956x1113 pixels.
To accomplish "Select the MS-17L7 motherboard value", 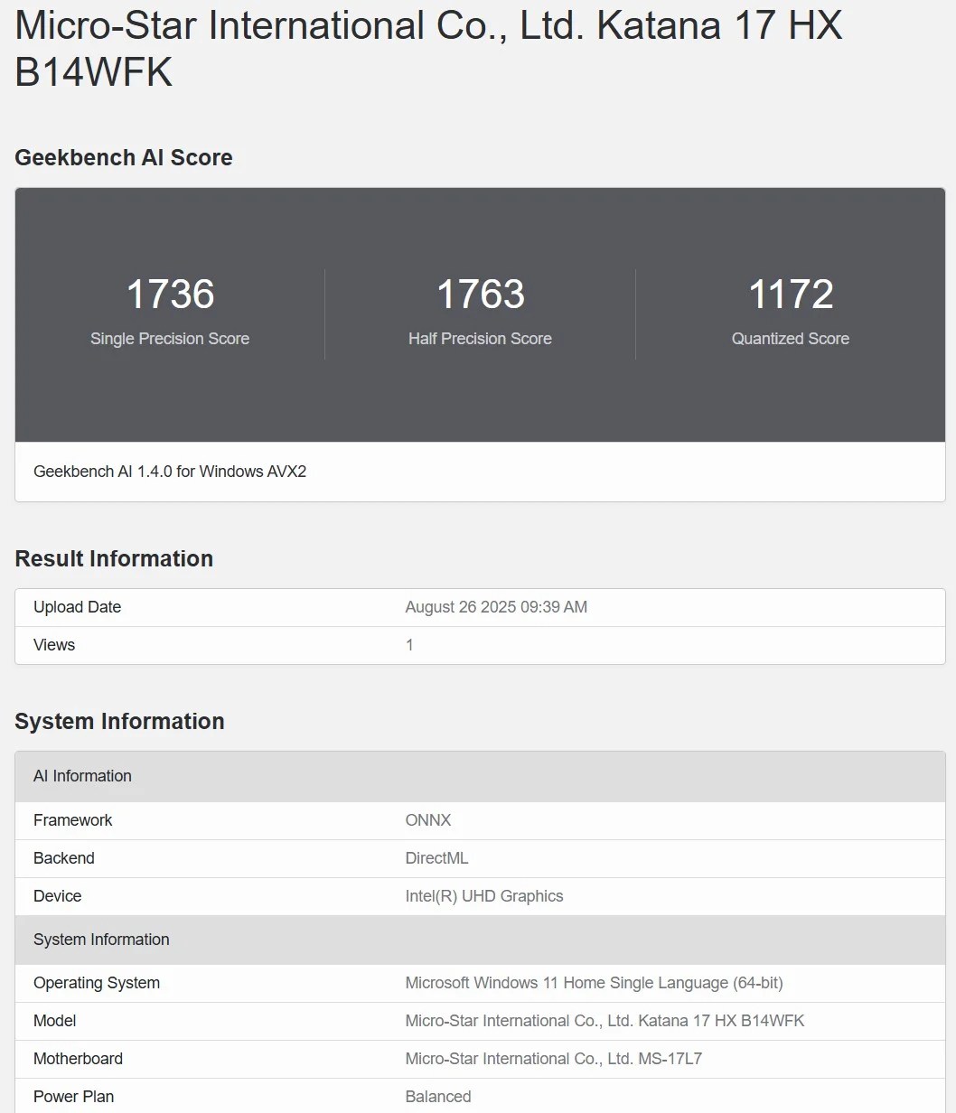I will click(x=554, y=1059).
